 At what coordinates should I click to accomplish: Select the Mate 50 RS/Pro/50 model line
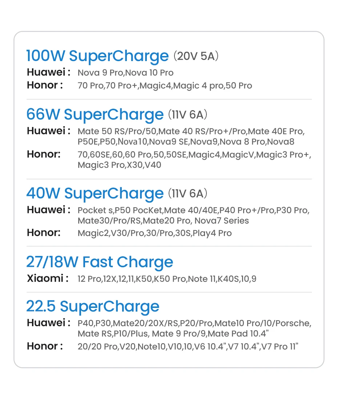191,131
